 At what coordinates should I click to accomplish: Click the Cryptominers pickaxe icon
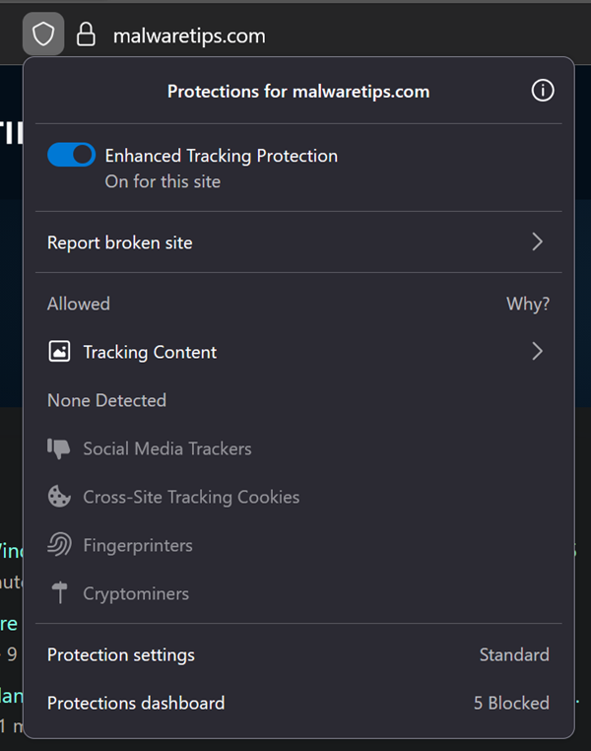[x=59, y=593]
